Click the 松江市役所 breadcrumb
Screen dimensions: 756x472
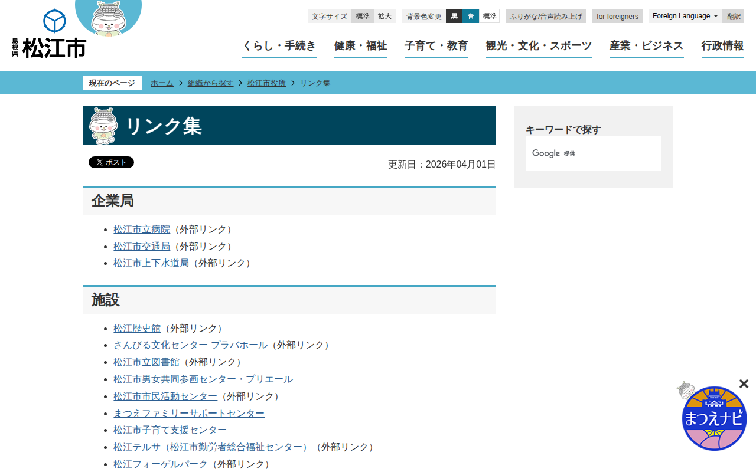tap(266, 83)
